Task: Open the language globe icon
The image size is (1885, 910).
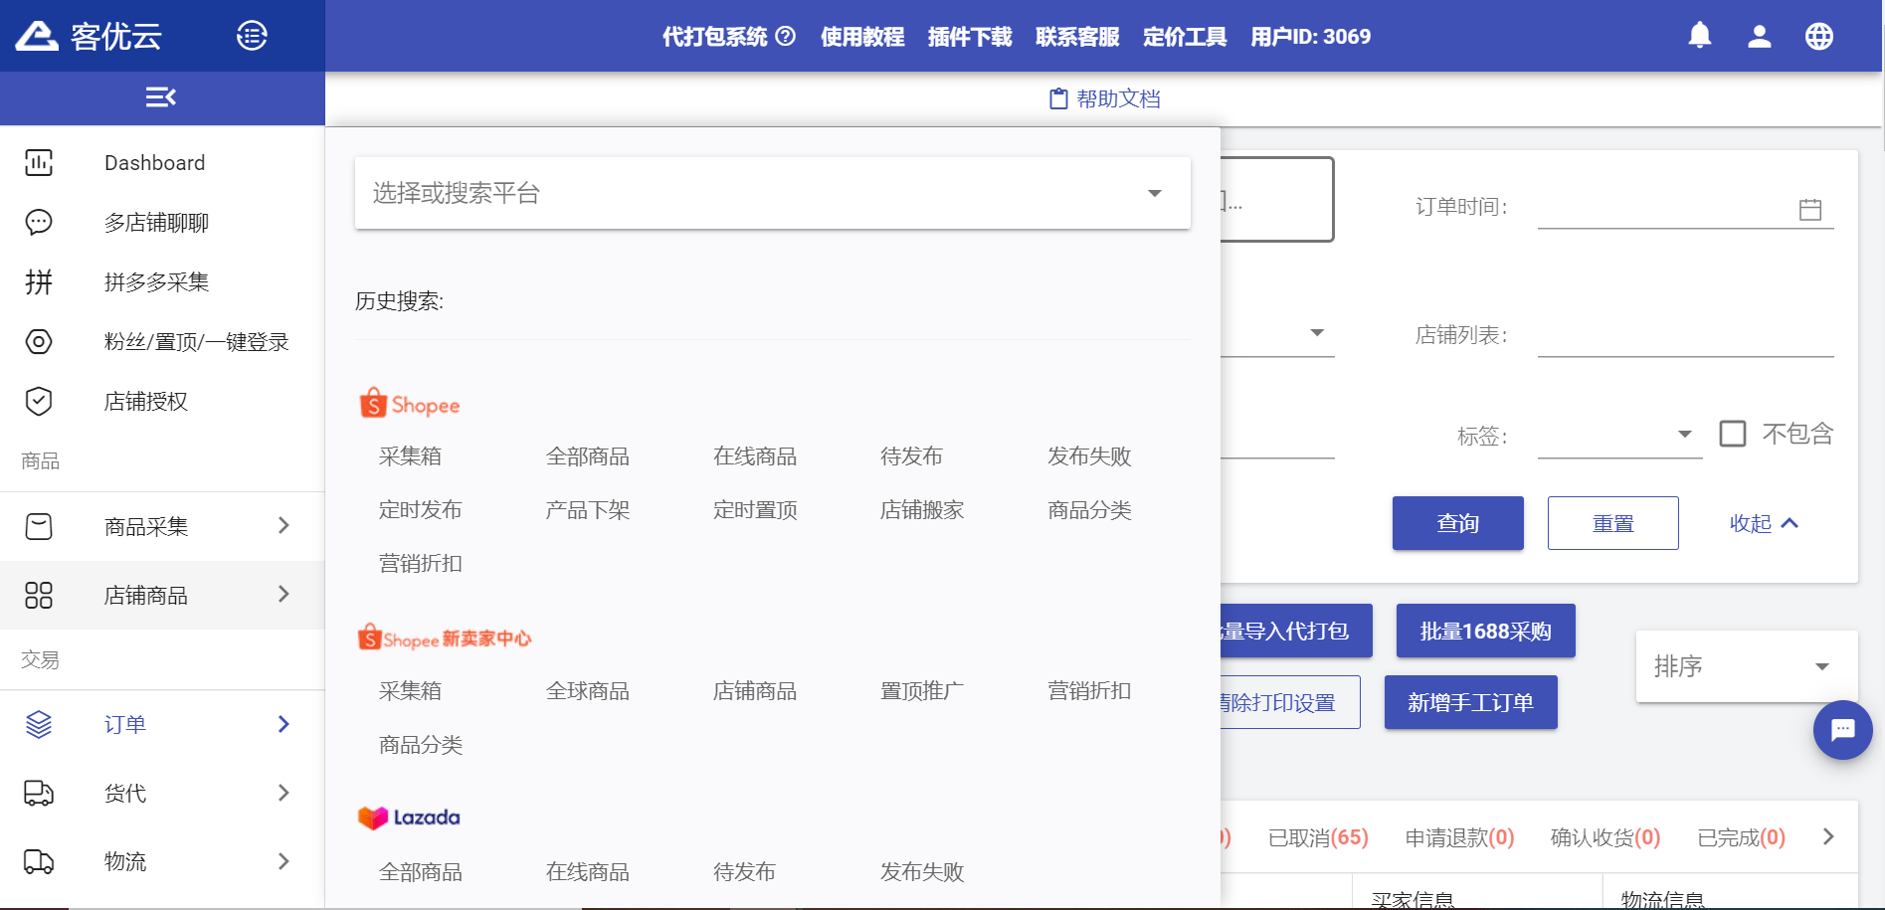Action: [x=1818, y=35]
